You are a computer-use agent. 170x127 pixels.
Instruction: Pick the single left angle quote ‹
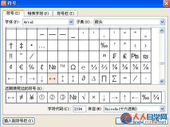135,46
